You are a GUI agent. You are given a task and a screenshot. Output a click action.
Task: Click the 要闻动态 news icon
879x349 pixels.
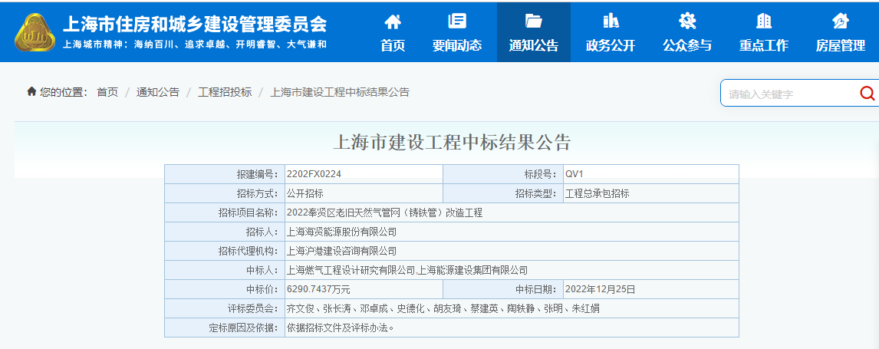coord(457,21)
